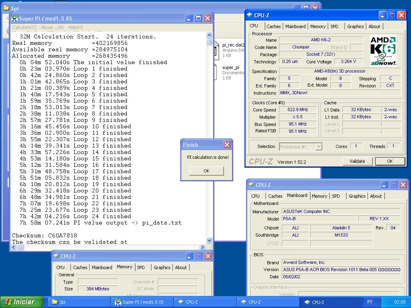
Task: Open Memory tab in Mainboard CPU-Z window
Action: [319, 196]
